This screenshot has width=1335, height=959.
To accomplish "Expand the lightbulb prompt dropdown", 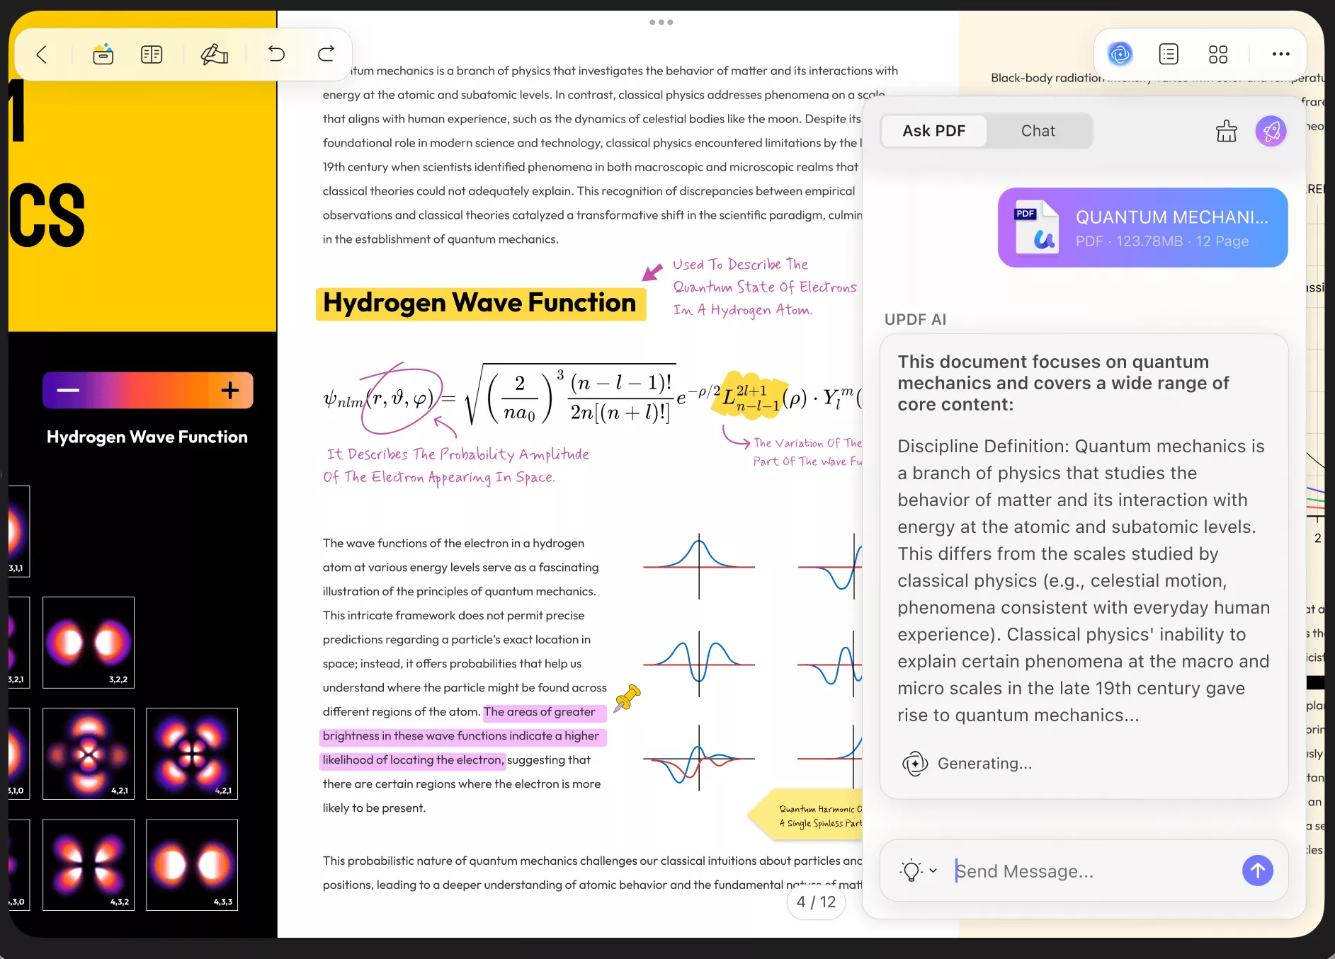I will (918, 871).
